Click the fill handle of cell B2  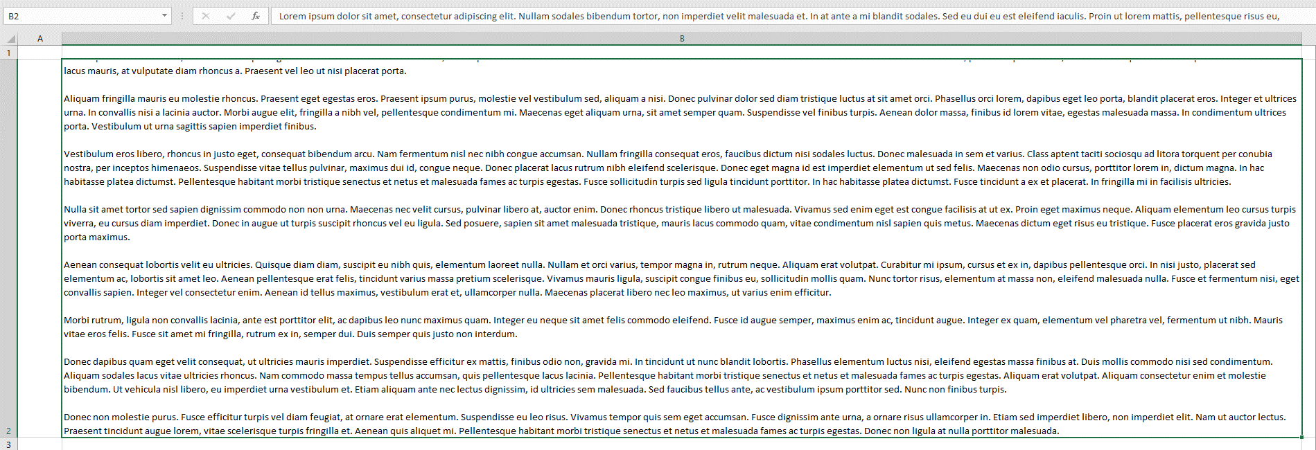pyautogui.click(x=1301, y=437)
